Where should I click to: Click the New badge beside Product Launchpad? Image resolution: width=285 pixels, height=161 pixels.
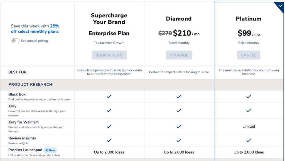50,150
